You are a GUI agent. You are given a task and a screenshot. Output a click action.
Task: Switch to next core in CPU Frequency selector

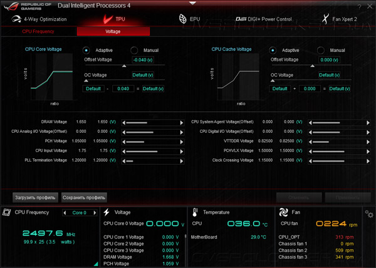click(x=95, y=213)
